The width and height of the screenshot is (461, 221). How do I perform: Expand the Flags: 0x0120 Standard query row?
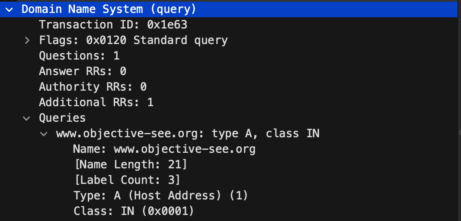tap(27, 41)
